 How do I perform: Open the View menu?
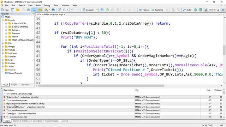tap(30, 6)
